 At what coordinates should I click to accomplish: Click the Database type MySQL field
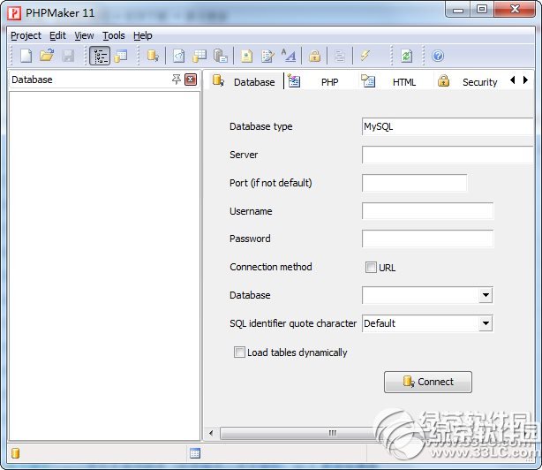448,126
